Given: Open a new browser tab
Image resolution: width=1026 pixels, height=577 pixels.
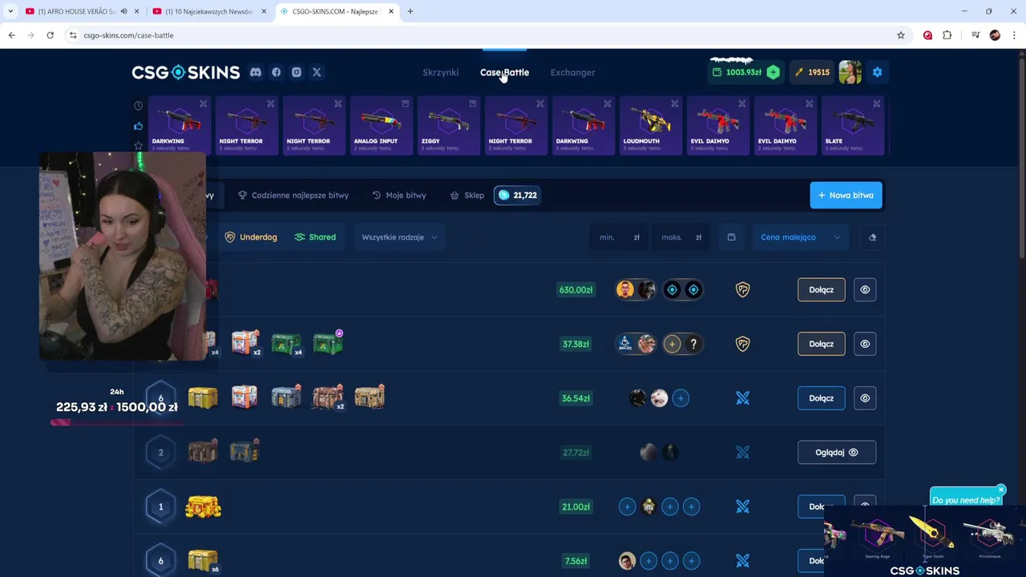Looking at the screenshot, I should pos(410,11).
